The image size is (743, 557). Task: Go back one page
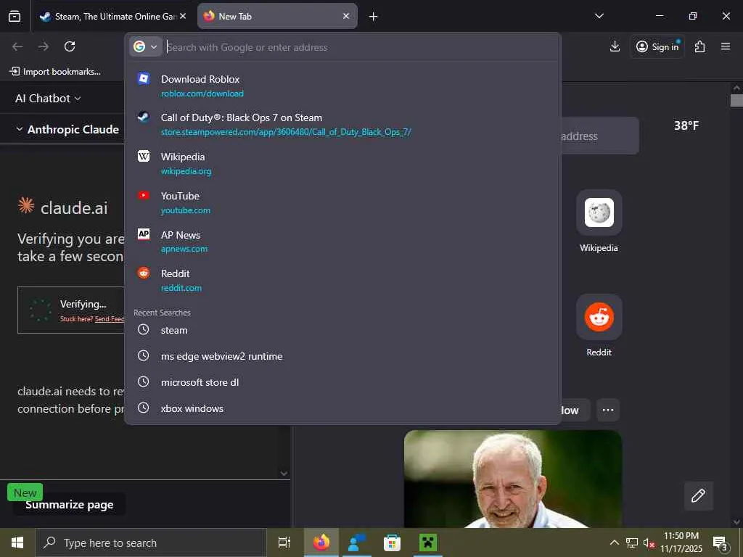point(17,46)
